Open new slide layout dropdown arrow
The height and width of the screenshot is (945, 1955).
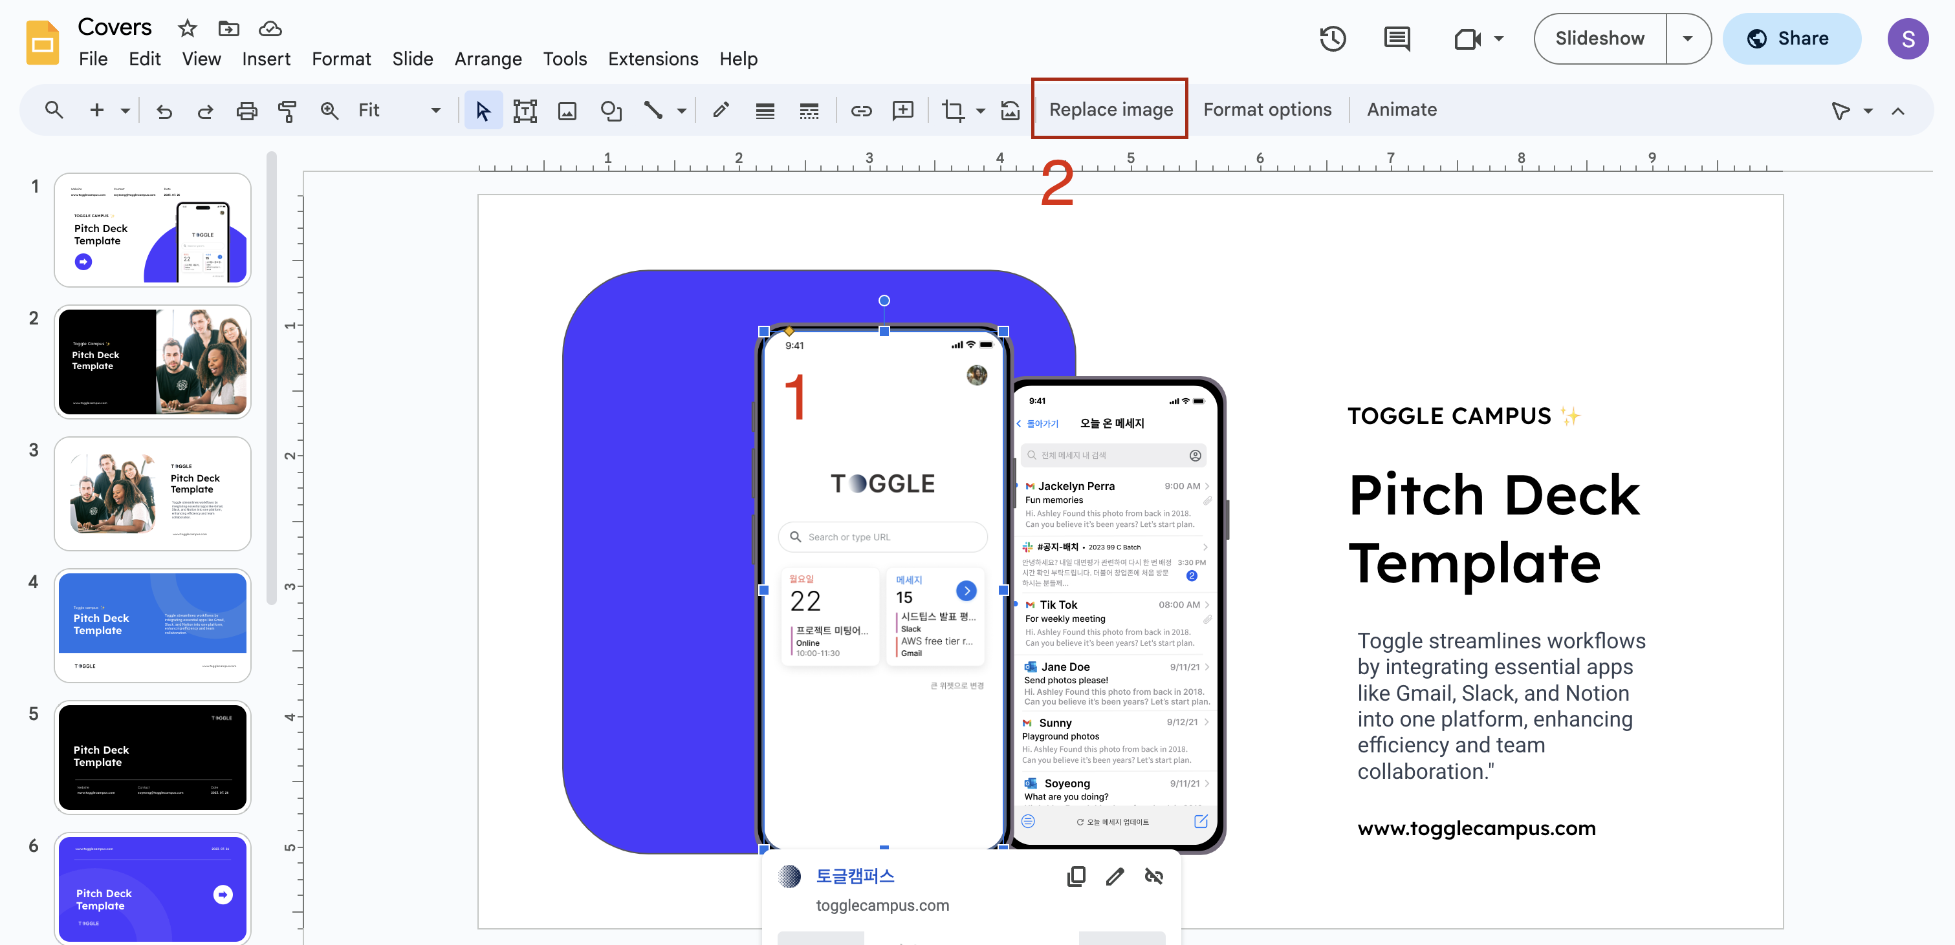coord(126,111)
